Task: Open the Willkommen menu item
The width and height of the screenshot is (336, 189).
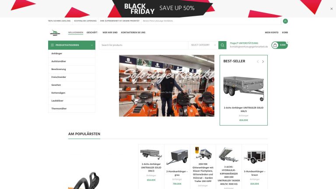Action: 76,32
